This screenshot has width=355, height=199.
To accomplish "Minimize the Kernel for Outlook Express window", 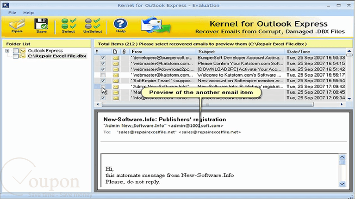I will (328, 5).
